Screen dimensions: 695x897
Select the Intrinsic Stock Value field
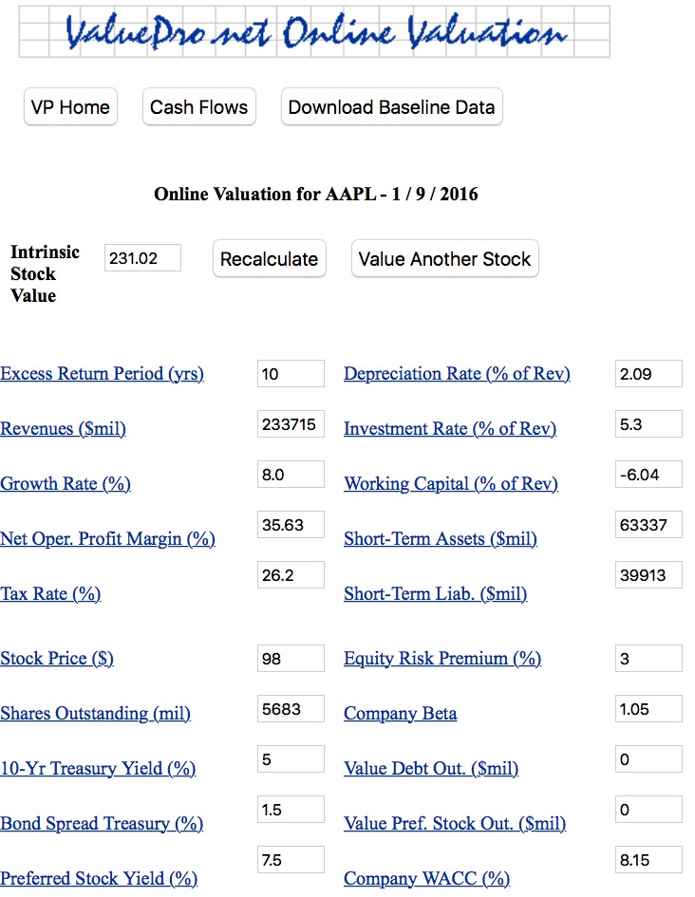tap(142, 257)
